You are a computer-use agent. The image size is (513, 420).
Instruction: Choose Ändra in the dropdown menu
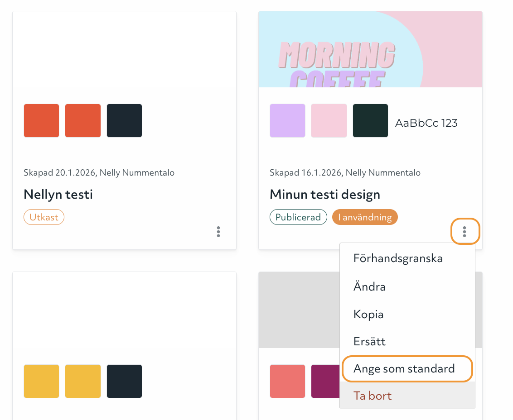pos(369,286)
